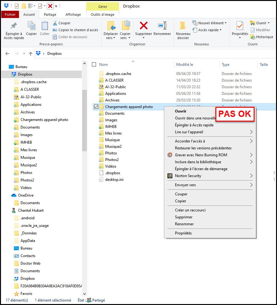Click Graver avec Nero Burning ROM entry
Image resolution: width=277 pixels, height=305 pixels.
[210, 155]
